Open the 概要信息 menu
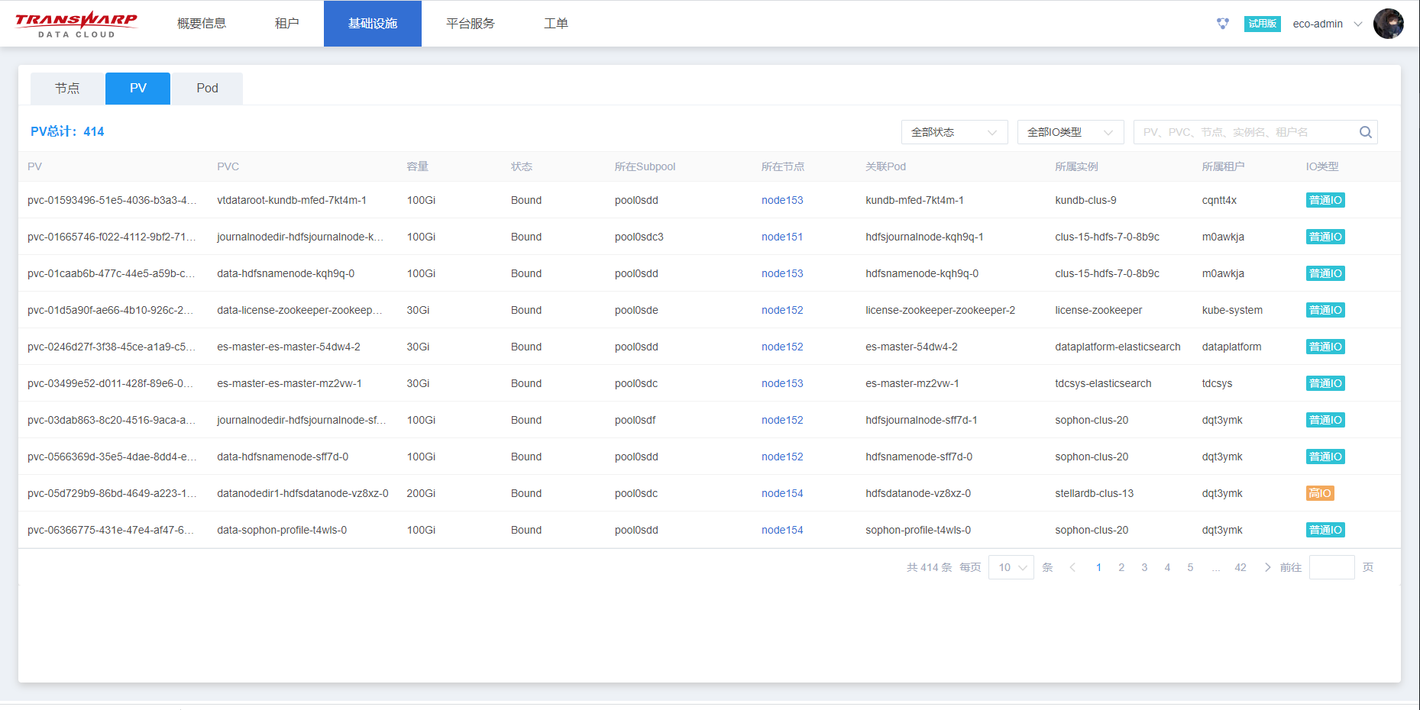The image size is (1420, 710). pos(202,24)
